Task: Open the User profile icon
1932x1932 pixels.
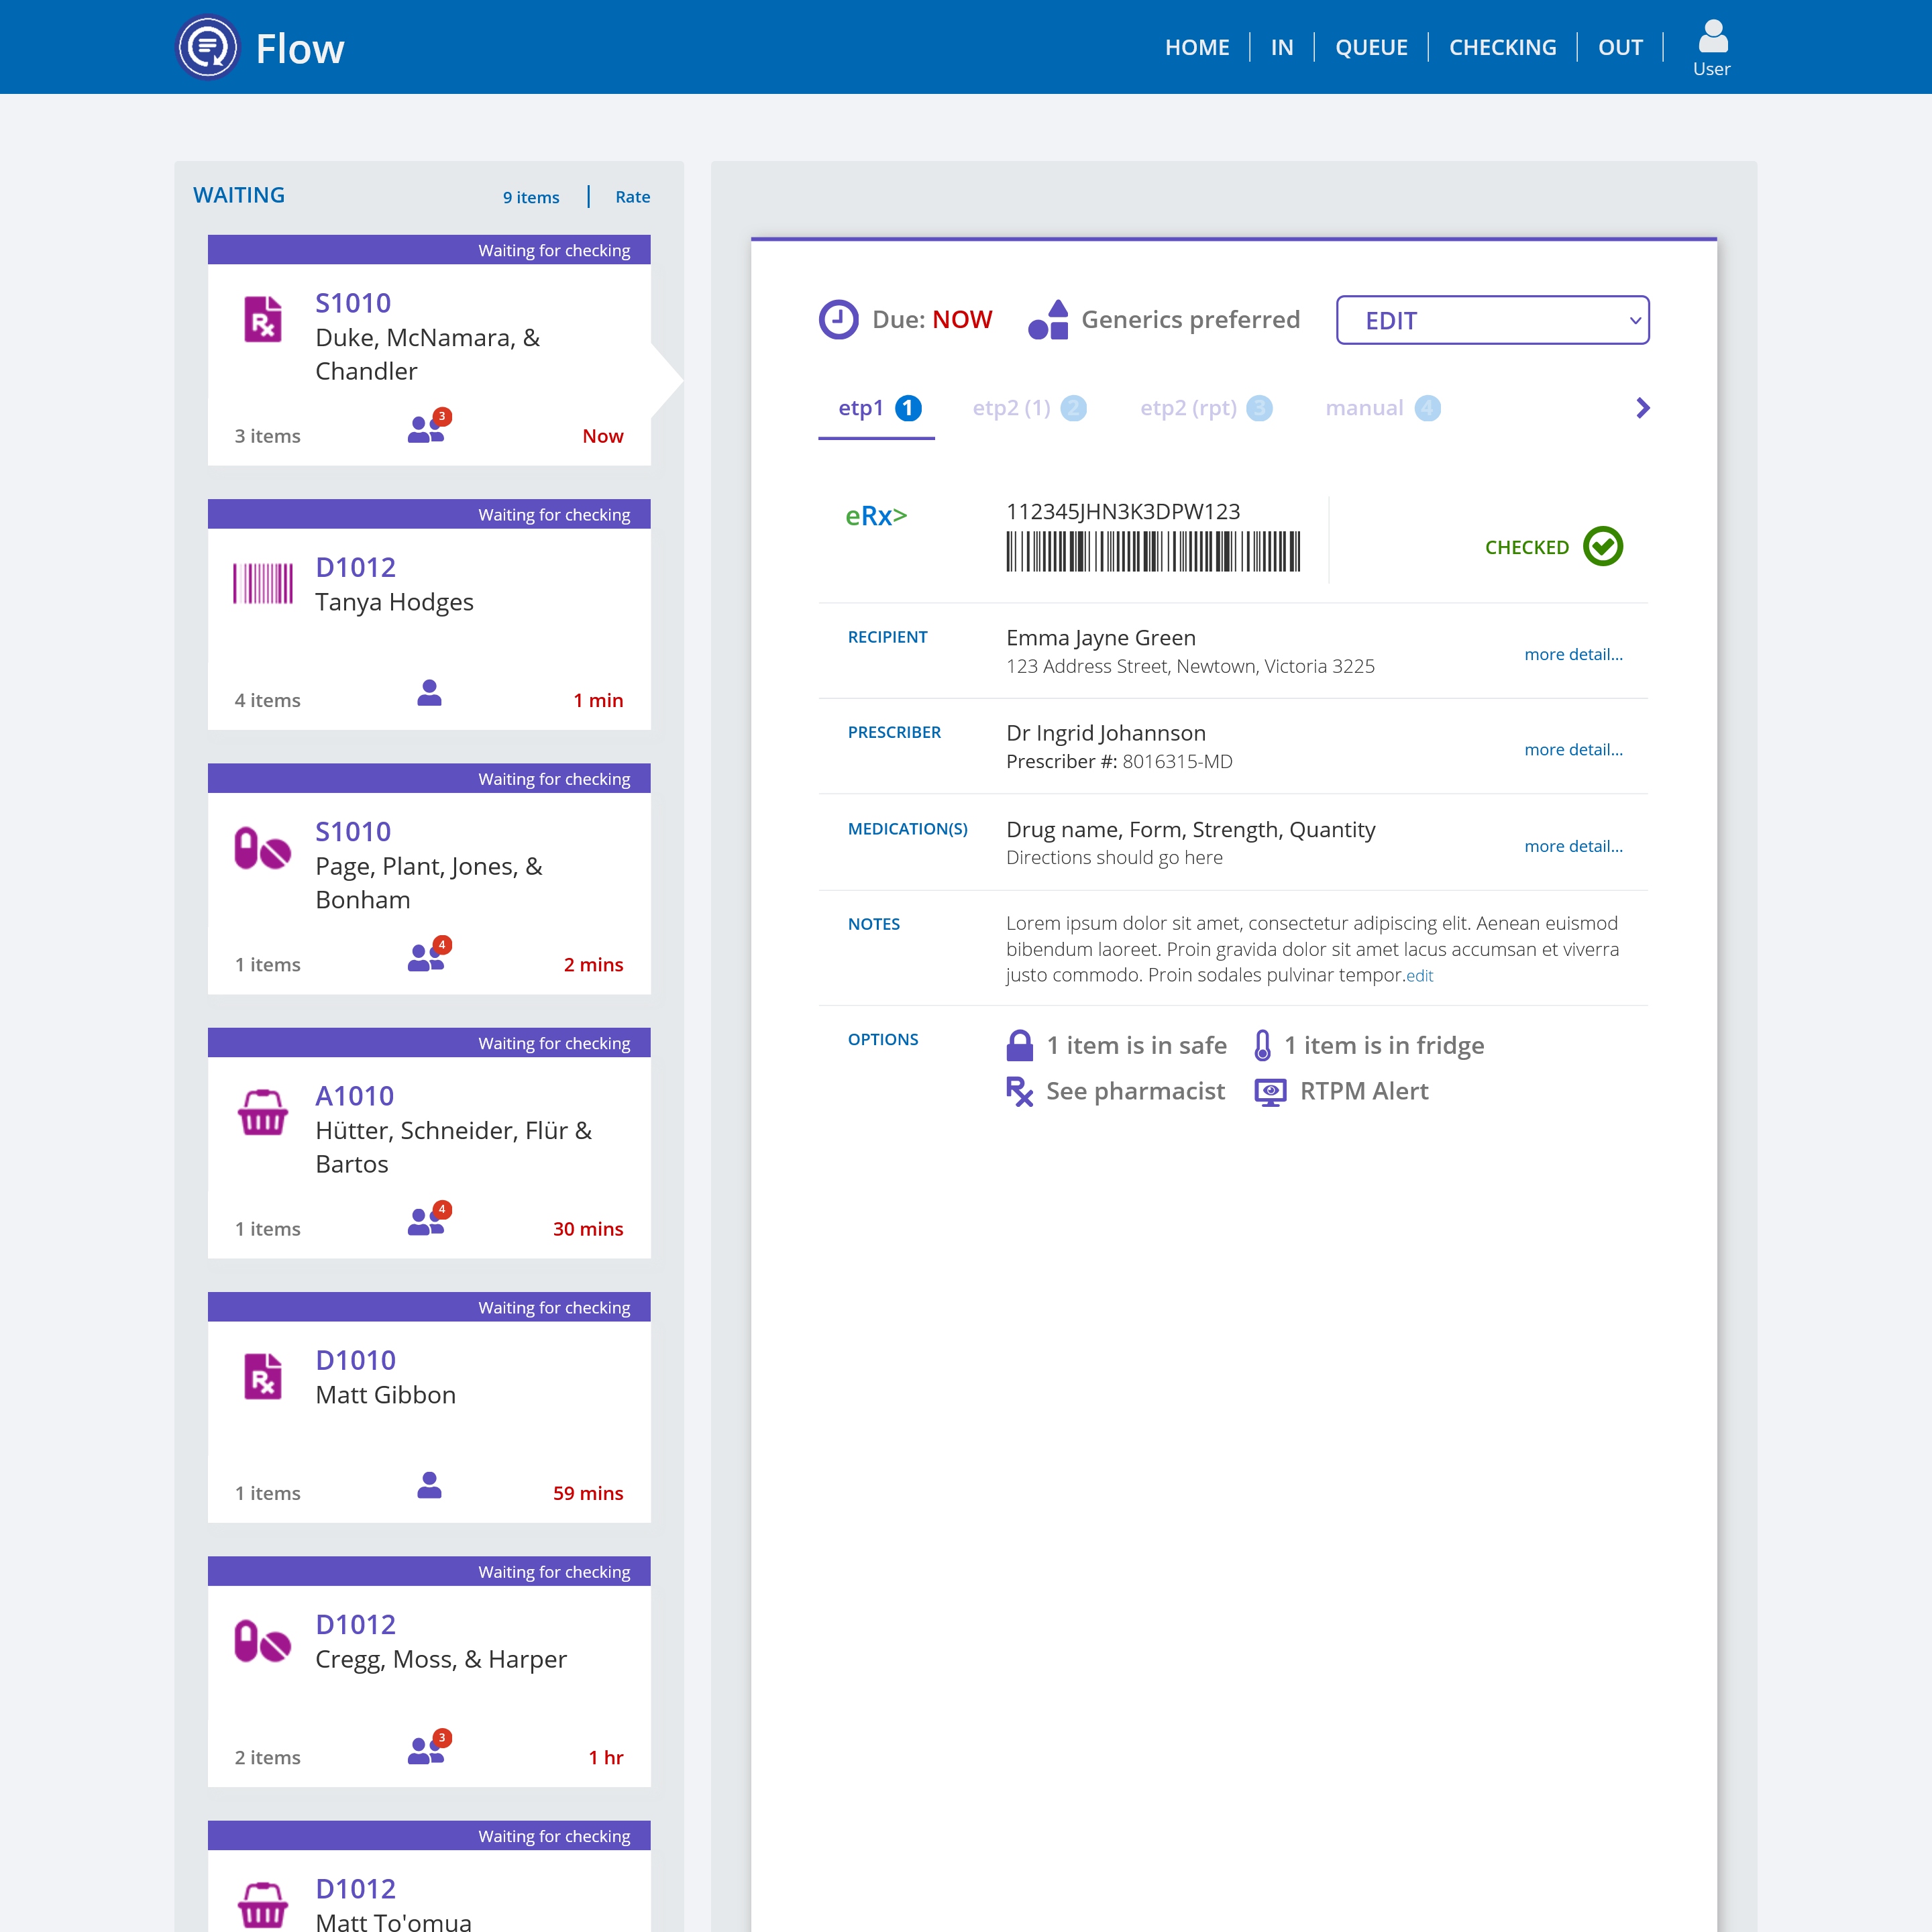Action: tap(1712, 47)
